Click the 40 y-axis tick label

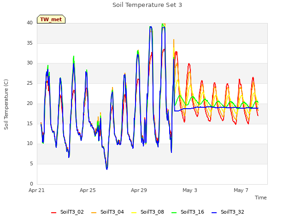(29, 23)
